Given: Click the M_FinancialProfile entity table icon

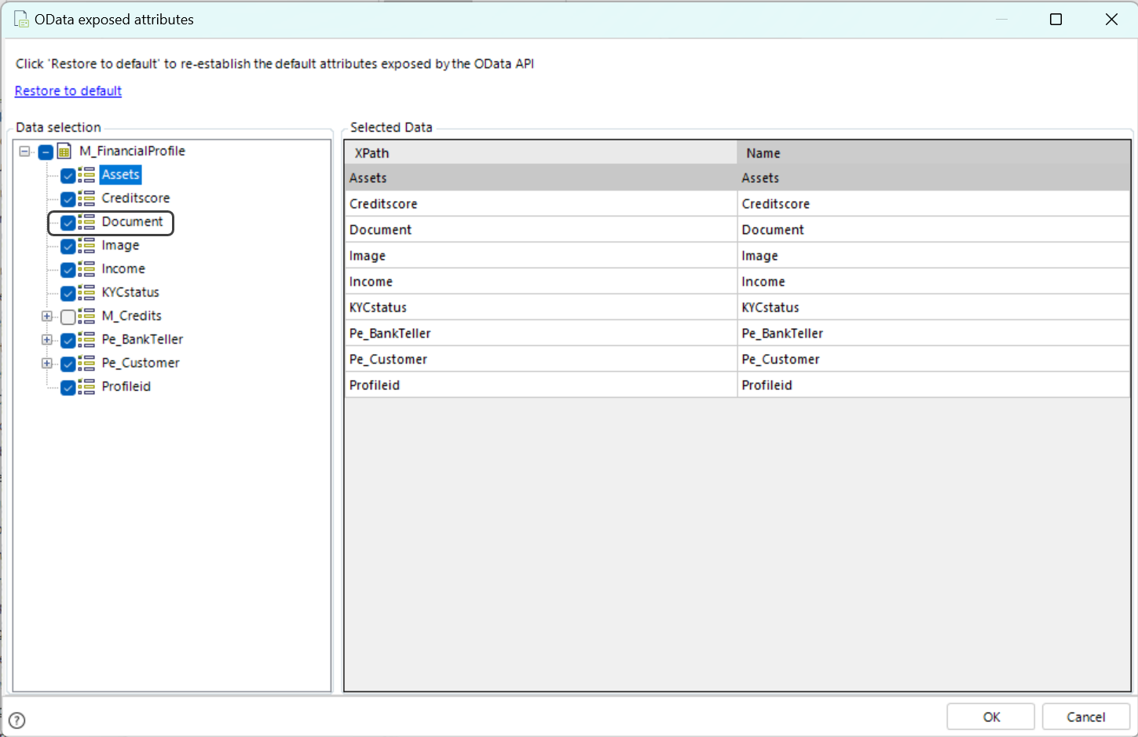Looking at the screenshot, I should [65, 151].
